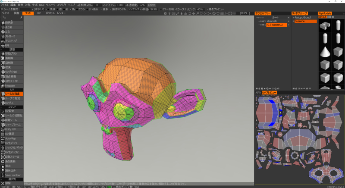Viewport: 345px width, 188px height.
Task: Select the 四角形 (Quads) retopo tool
Action: point(11,22)
